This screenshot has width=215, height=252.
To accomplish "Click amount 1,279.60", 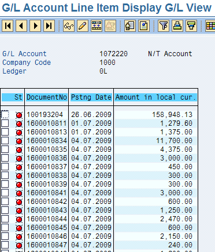I will tap(176, 123).
